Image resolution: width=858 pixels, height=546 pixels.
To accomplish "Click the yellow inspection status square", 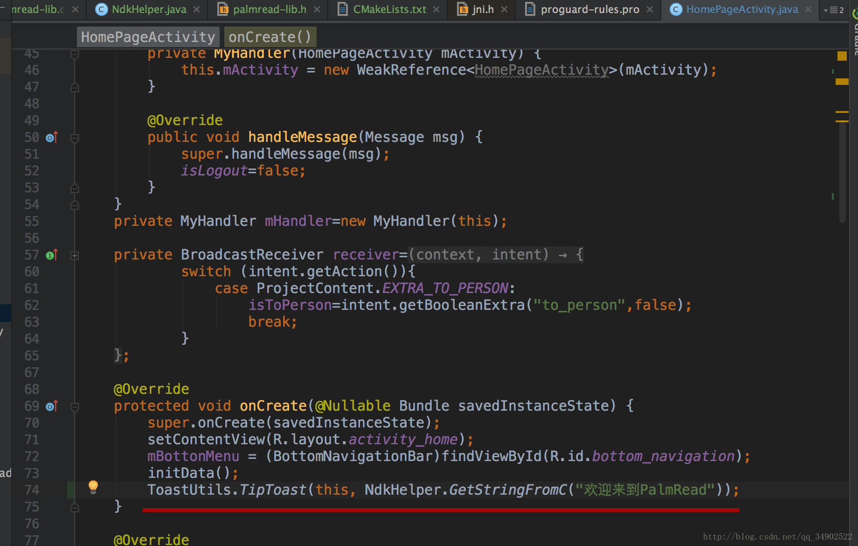I will point(842,56).
